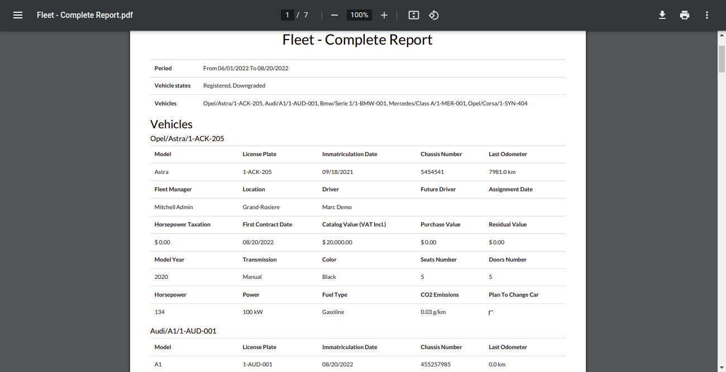
Task: Click the period text From 06/01/2022 To 08/20/2022
Action: pos(246,68)
